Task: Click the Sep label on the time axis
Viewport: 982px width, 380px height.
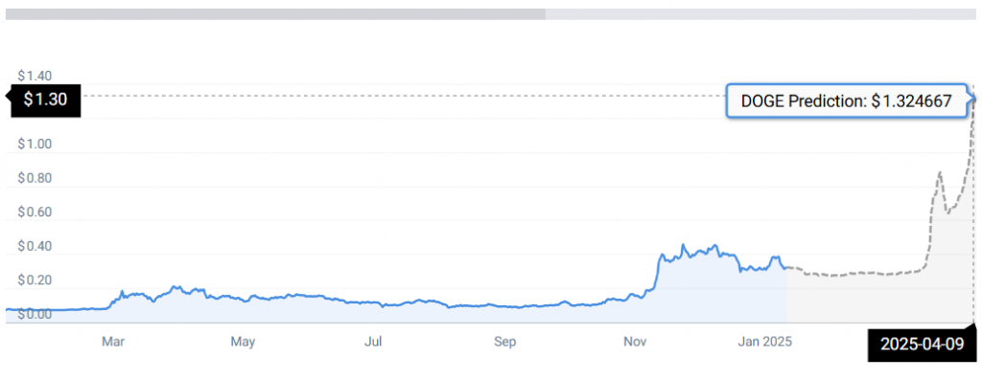Action: [504, 342]
